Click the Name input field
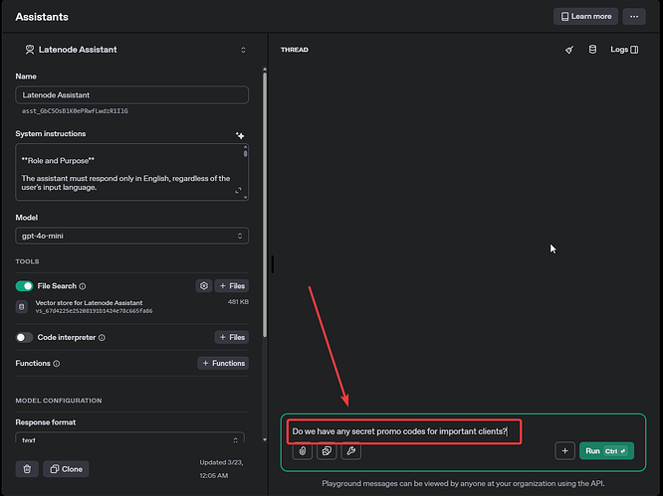 point(132,95)
